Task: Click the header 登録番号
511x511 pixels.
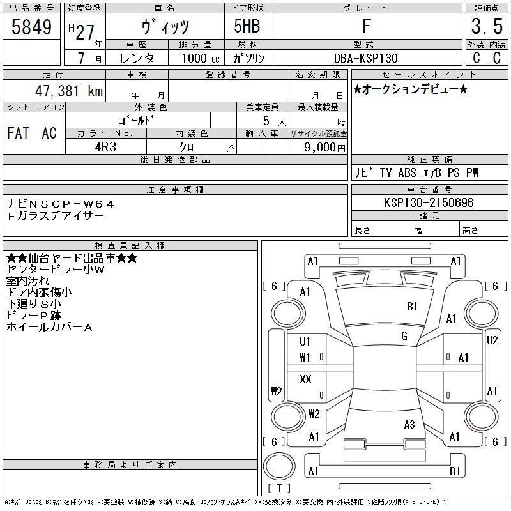Action: [x=228, y=75]
